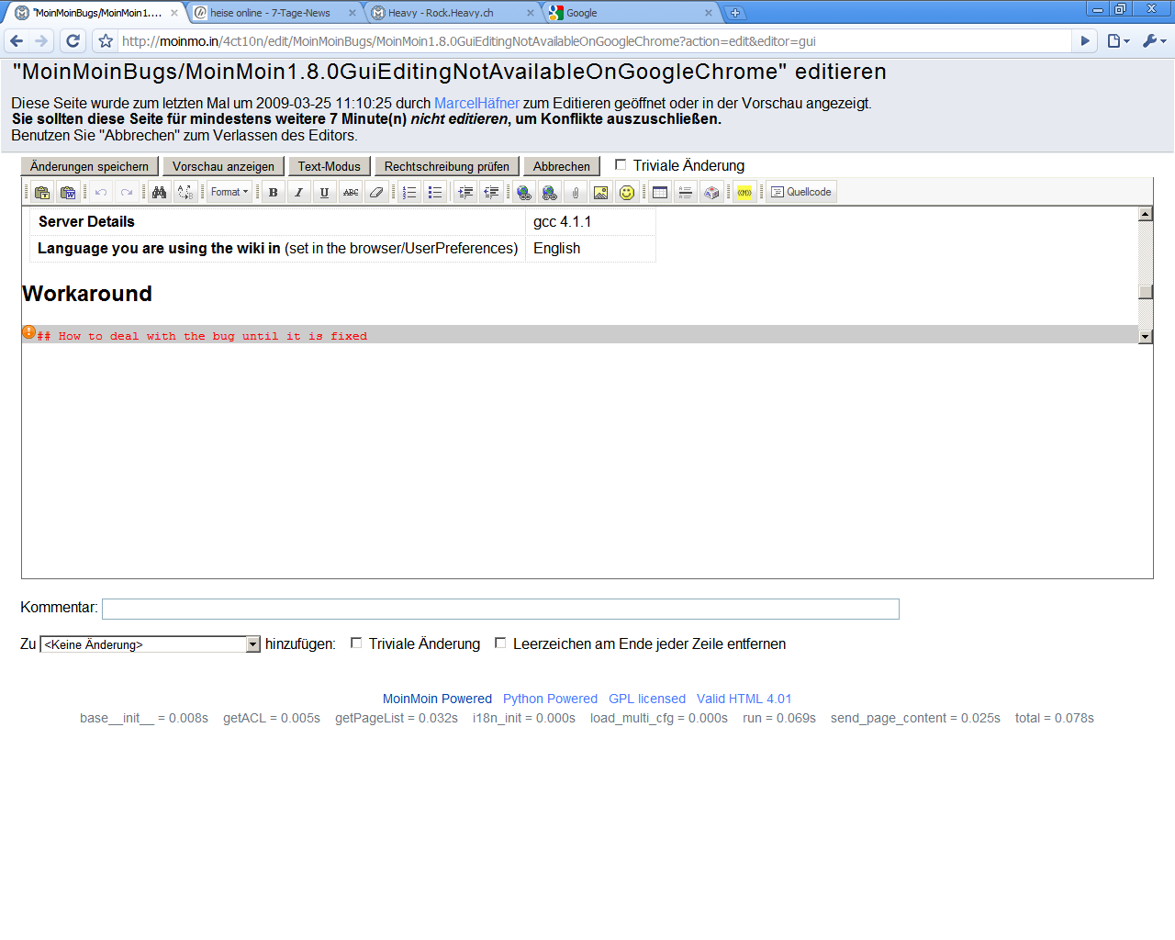Click the orange warning icon before the comment line
This screenshot has width=1175, height=940.
(28, 332)
